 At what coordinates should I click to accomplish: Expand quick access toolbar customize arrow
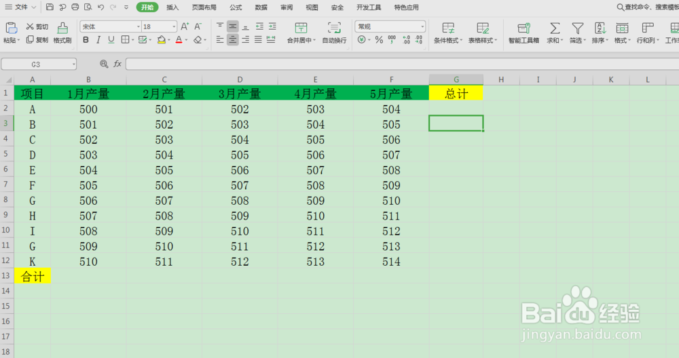point(126,7)
